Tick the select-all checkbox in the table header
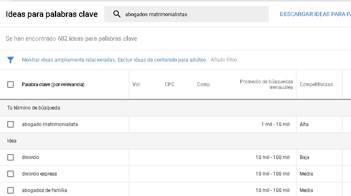This screenshot has height=196, width=351. [11, 85]
